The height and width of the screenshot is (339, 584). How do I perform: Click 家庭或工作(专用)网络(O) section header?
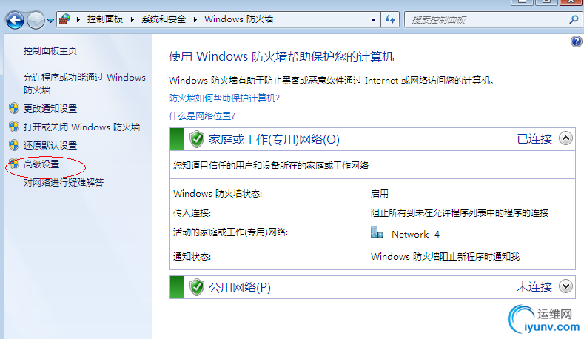coord(274,139)
